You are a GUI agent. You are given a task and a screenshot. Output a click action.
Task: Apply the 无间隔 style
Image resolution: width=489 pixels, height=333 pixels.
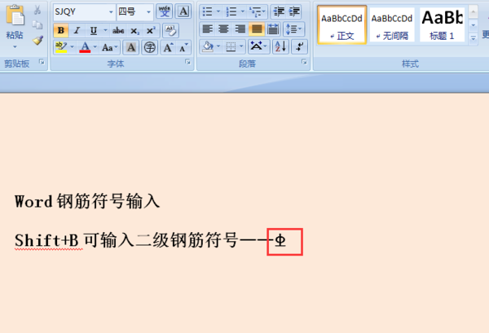pos(392,25)
